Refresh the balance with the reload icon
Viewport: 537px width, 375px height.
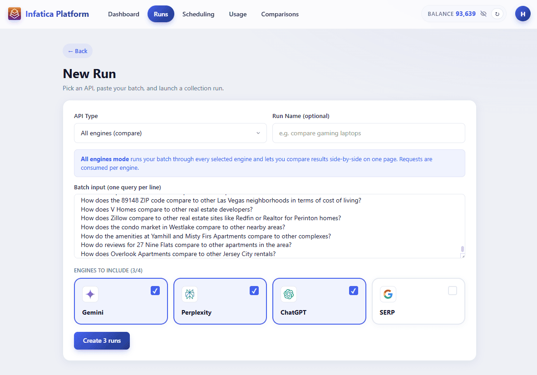[x=497, y=14]
